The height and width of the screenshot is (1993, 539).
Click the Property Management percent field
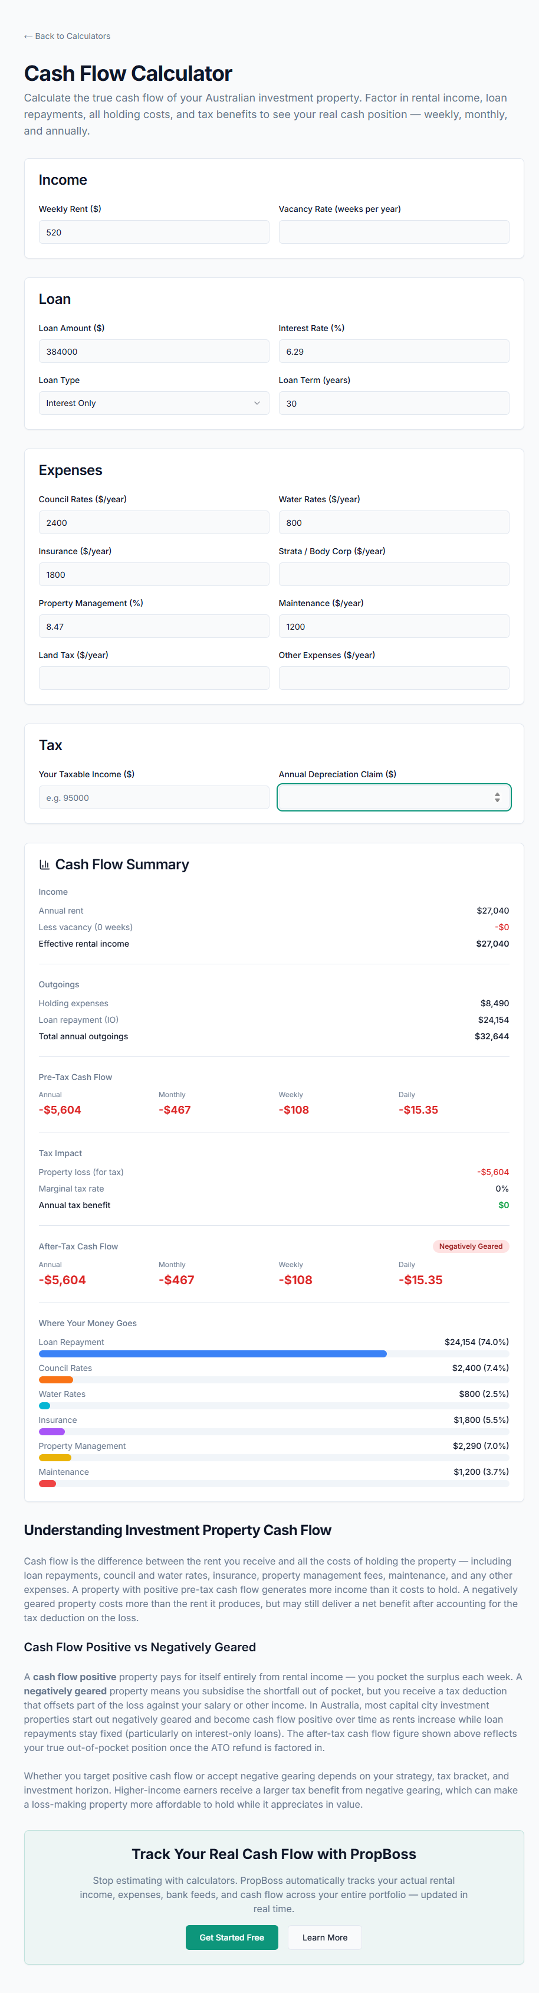154,627
